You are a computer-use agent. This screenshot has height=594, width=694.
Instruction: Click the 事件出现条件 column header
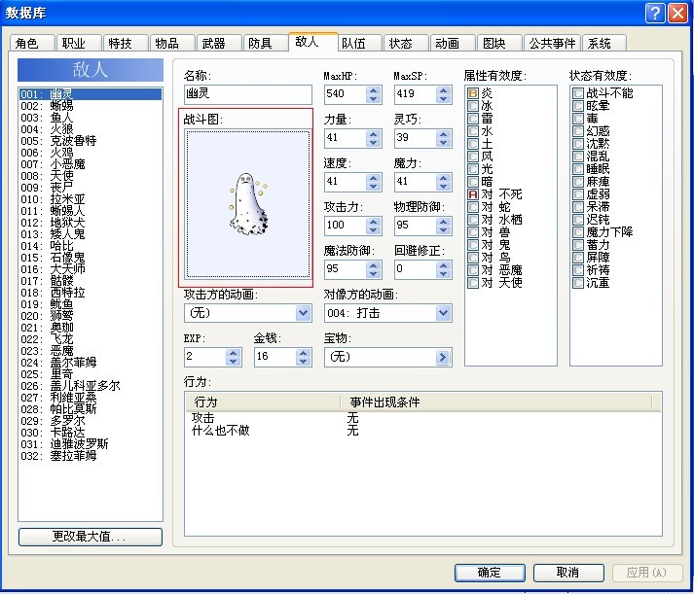pyautogui.click(x=496, y=402)
